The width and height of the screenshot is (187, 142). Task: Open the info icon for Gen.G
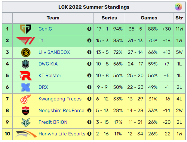(x=89, y=29)
